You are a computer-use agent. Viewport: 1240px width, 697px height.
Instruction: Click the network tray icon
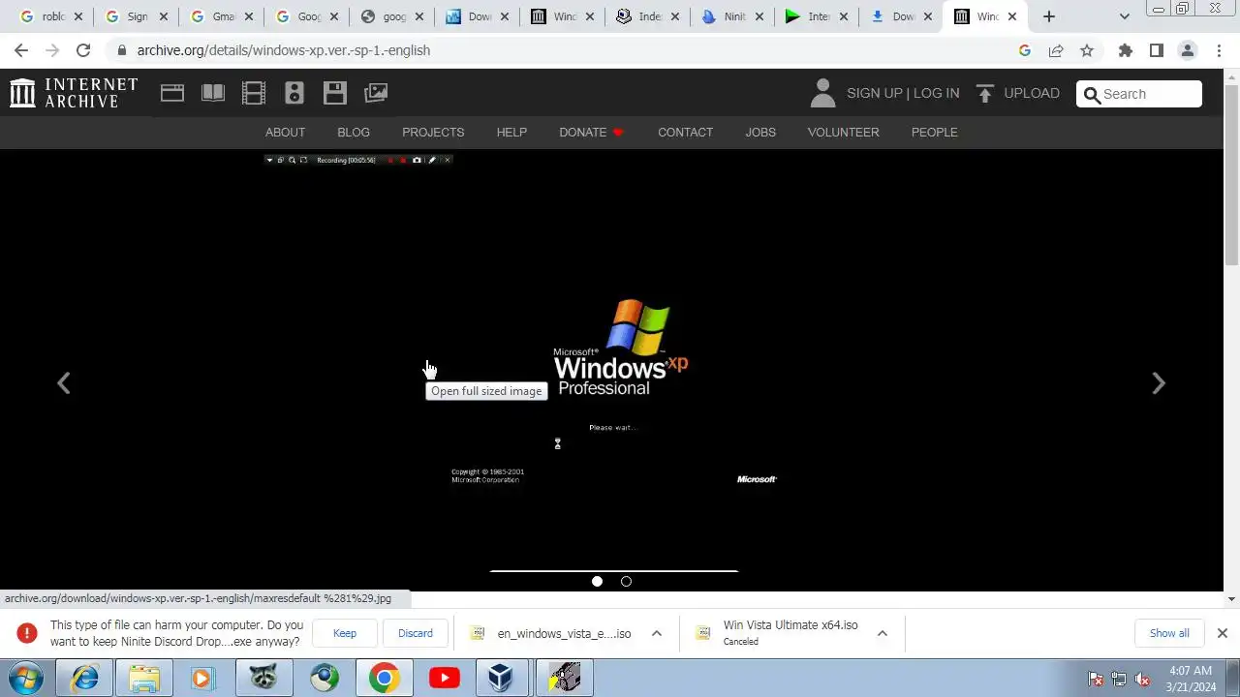tap(1119, 679)
